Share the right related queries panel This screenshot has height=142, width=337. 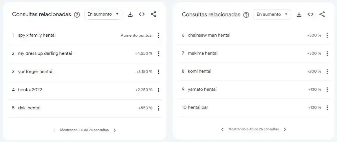pos(322,14)
